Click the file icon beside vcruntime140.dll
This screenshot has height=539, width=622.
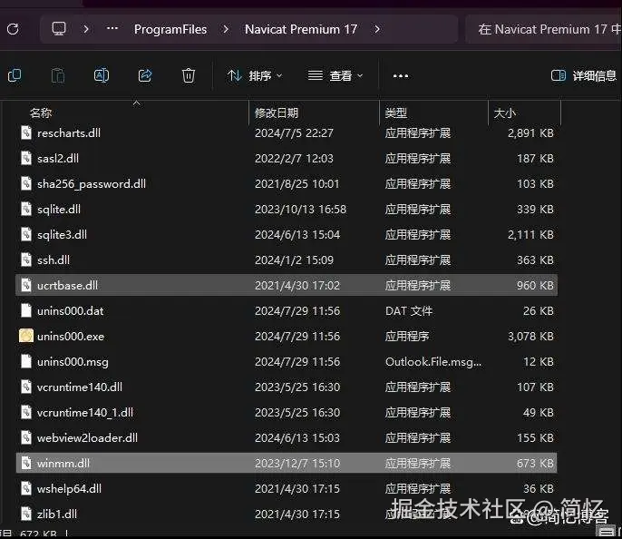coord(26,387)
